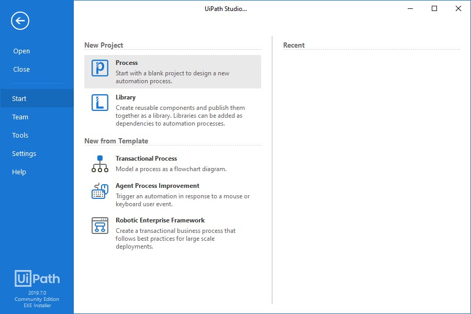The height and width of the screenshot is (314, 471).
Task: Click 'Create reusable components' Library description
Action: pyautogui.click(x=180, y=116)
